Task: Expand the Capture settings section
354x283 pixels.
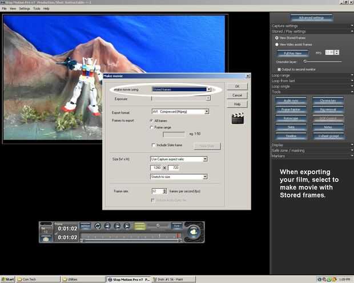Action: pos(312,26)
